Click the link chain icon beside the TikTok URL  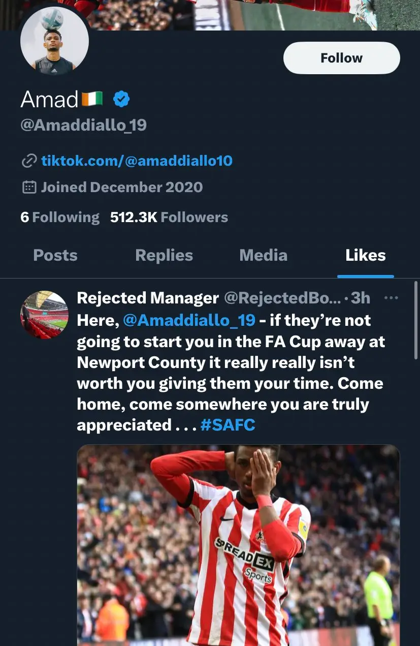click(28, 161)
